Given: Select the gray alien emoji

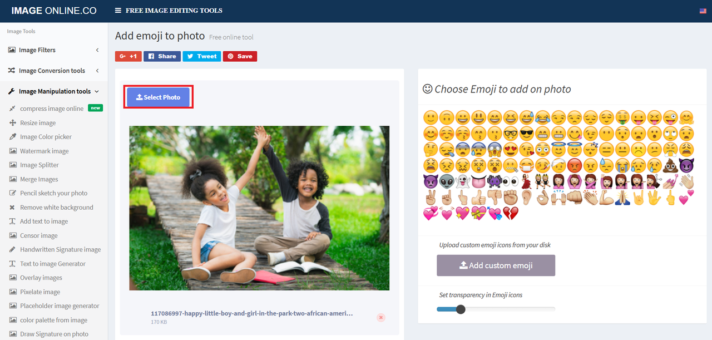Looking at the screenshot, I should pos(446,181).
